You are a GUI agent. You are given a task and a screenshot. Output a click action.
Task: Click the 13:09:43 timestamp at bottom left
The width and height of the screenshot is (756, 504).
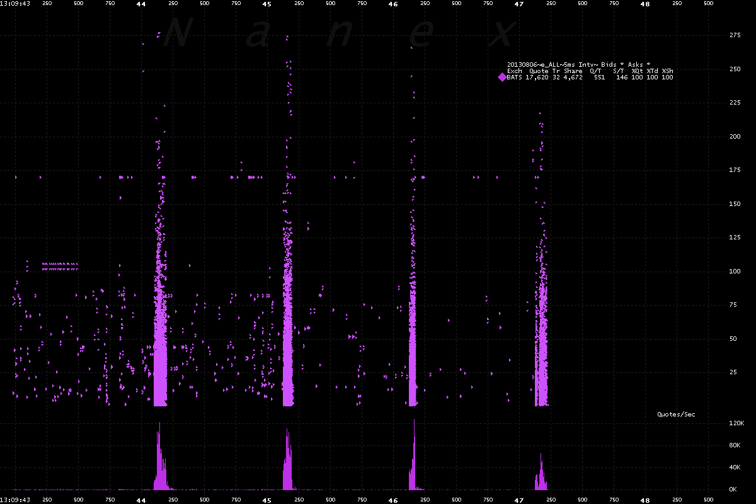click(x=14, y=500)
